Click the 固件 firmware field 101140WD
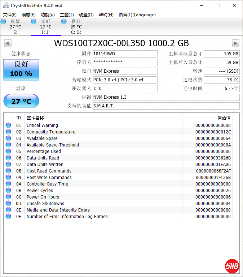243x277 pixels. [x=125, y=54]
